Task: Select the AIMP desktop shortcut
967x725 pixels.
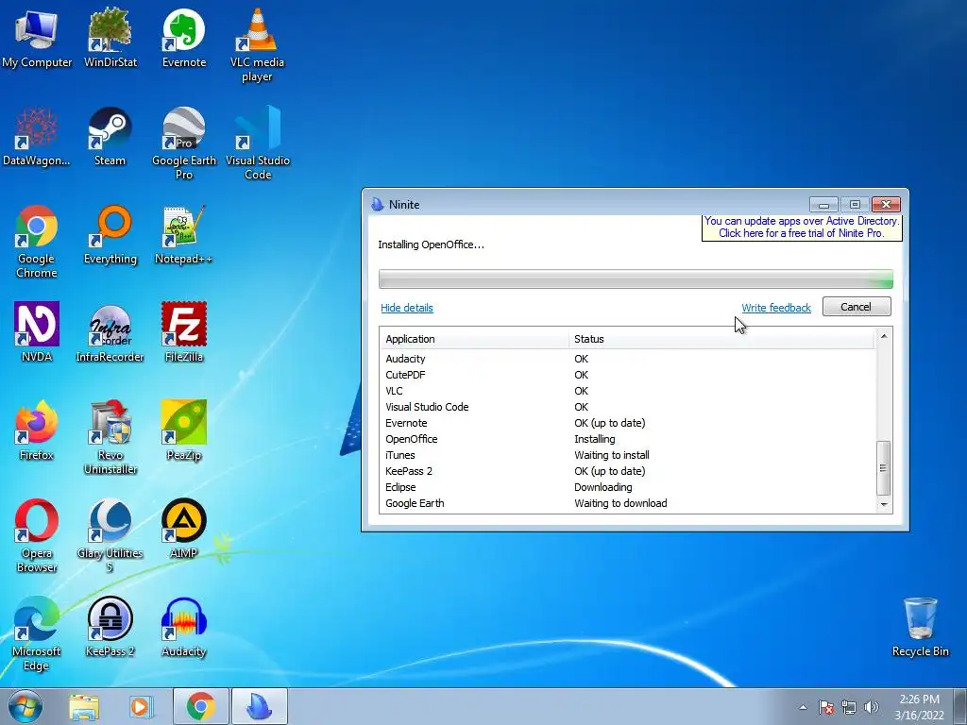Action: pyautogui.click(x=184, y=529)
